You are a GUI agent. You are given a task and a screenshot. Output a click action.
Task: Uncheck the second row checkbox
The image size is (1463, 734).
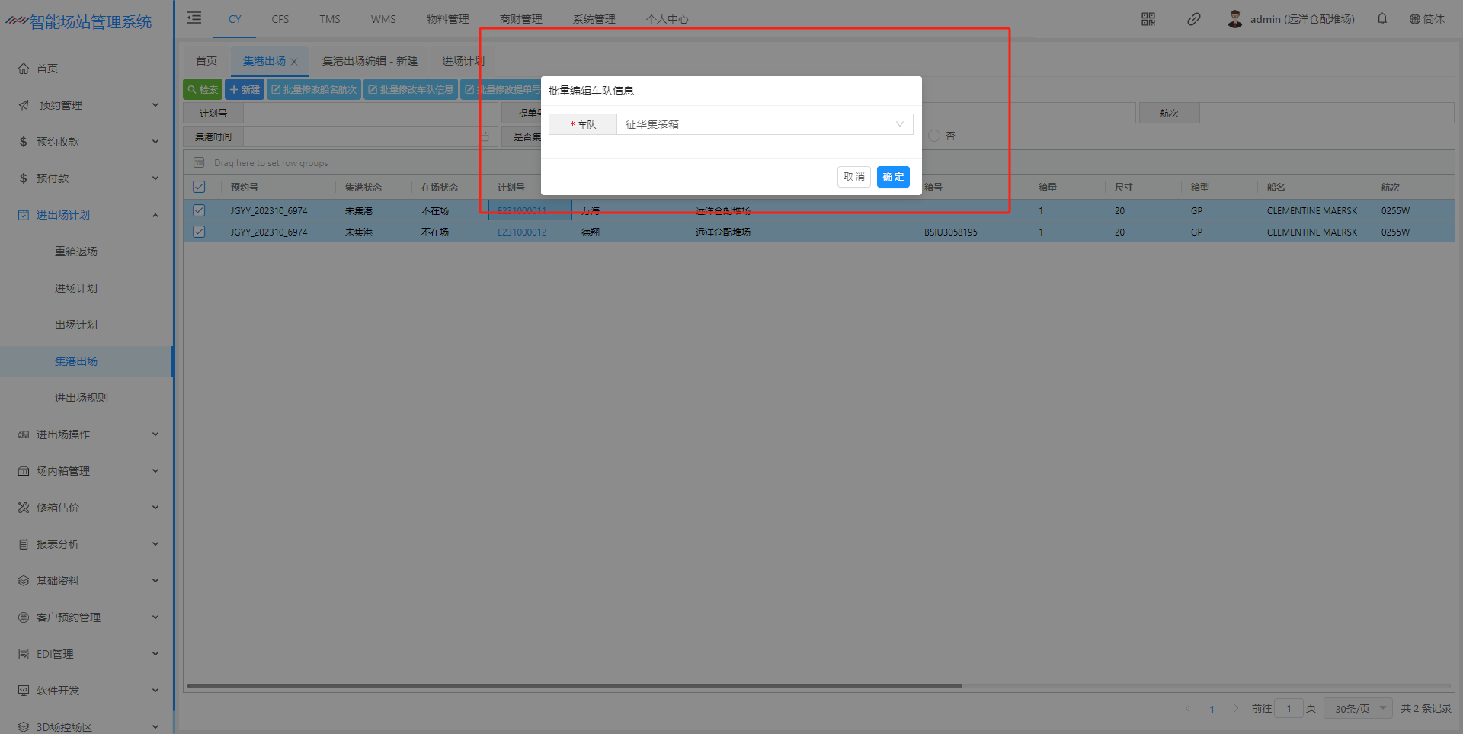point(199,232)
